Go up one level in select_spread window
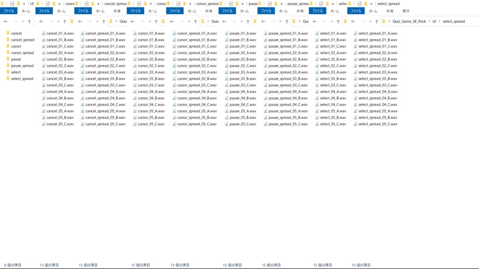The image size is (479, 269). pos(377,21)
